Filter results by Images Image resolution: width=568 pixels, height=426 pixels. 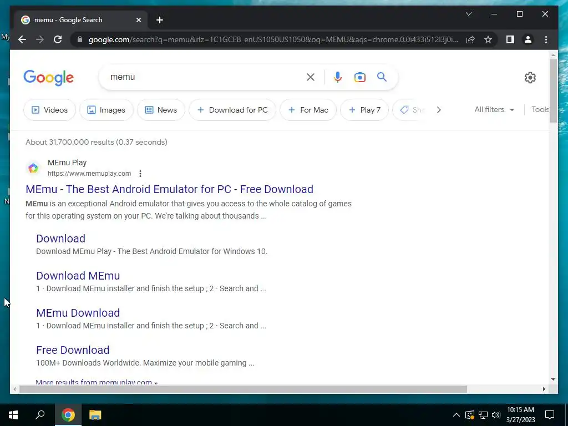[x=106, y=110]
